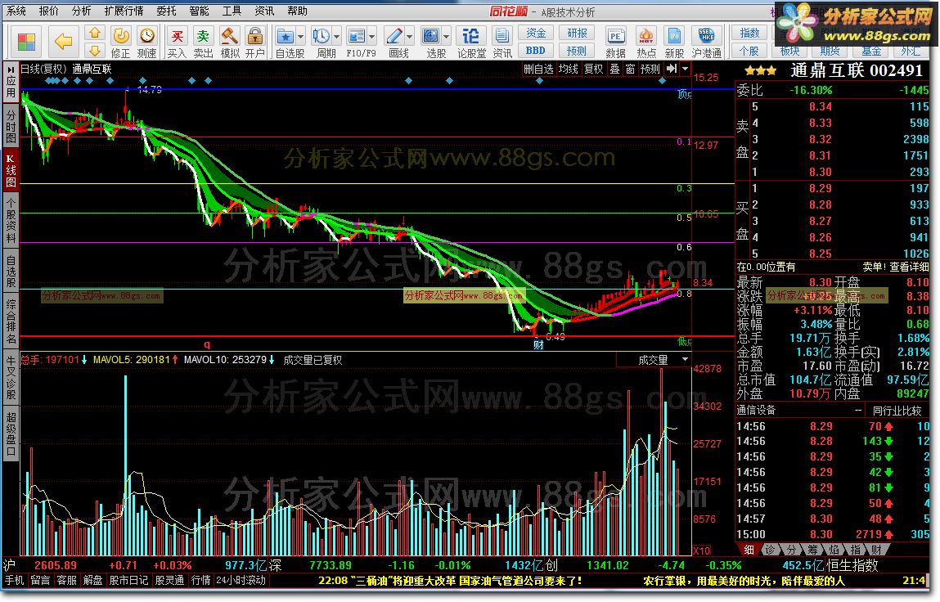Expand the 周期 period dropdown arrow

point(337,37)
